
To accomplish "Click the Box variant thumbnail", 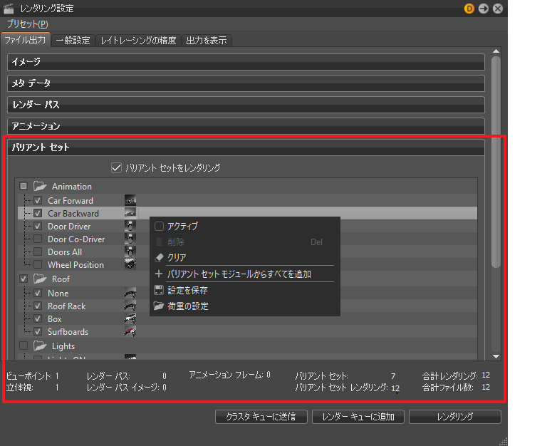I will pyautogui.click(x=130, y=319).
